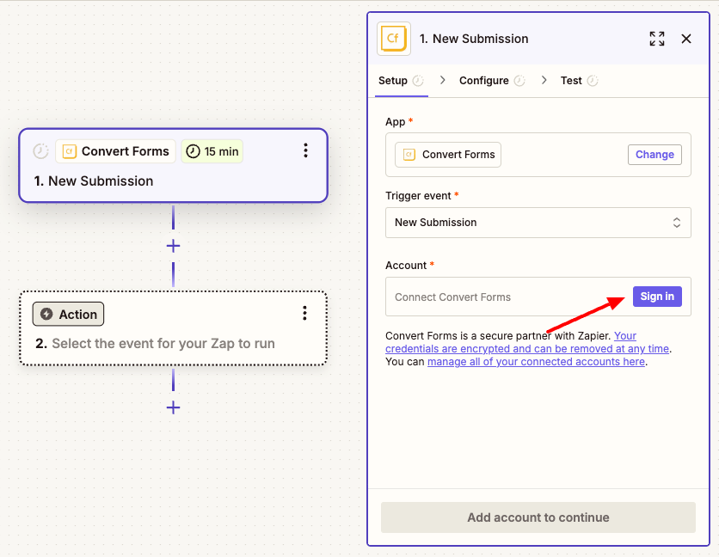Close the New Submission panel
The height and width of the screenshot is (557, 719).
[x=686, y=39]
